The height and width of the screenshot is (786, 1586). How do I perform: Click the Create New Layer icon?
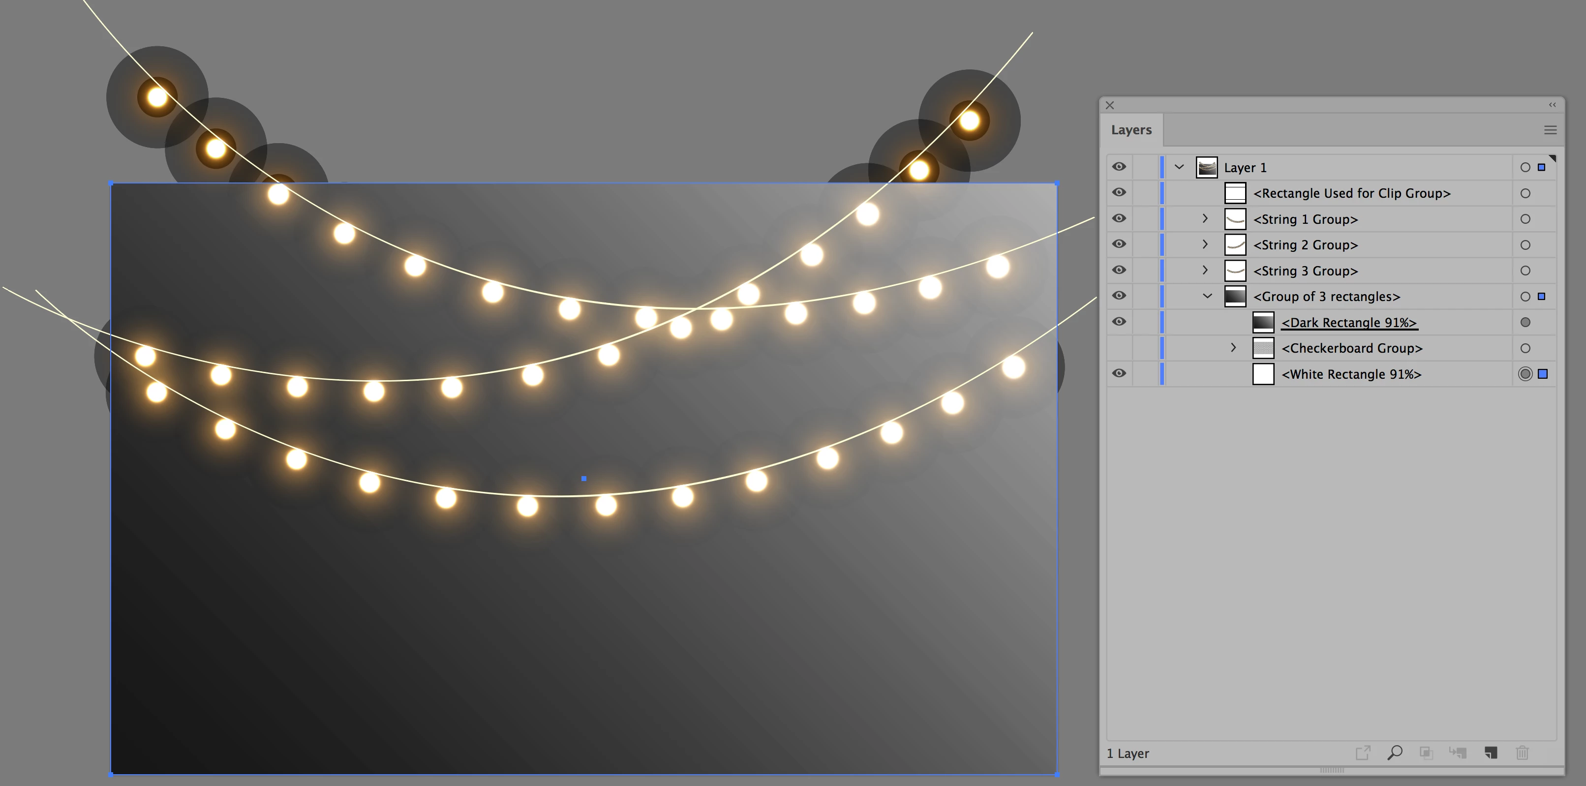pyautogui.click(x=1491, y=752)
